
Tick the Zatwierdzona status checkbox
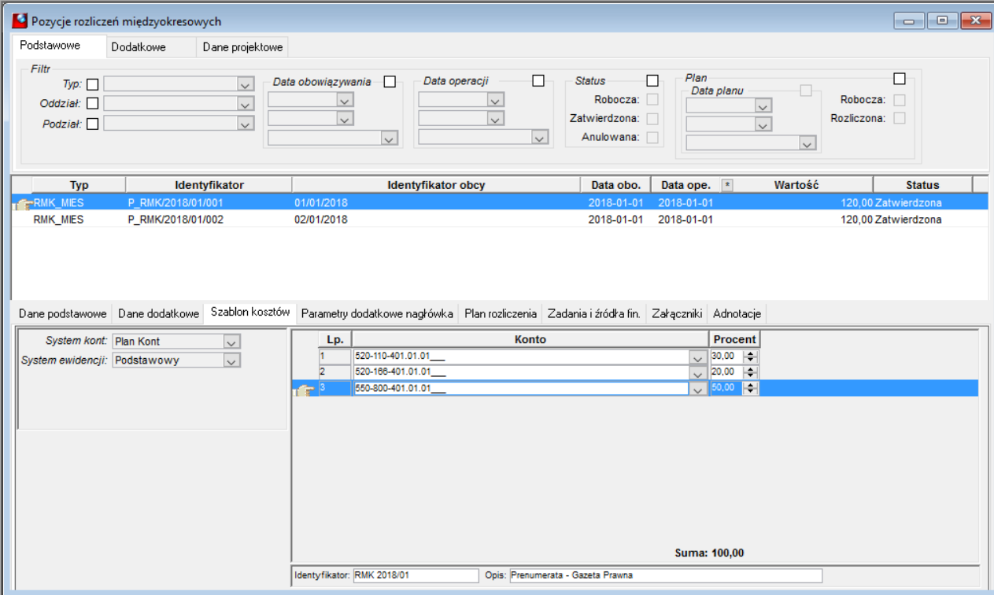(652, 119)
